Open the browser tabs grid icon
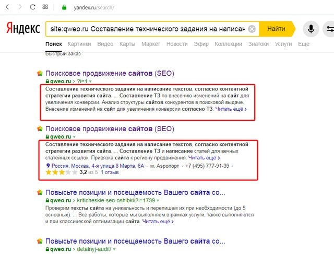Image resolution: width=334 pixels, height=254 pixels. (x=45, y=8)
